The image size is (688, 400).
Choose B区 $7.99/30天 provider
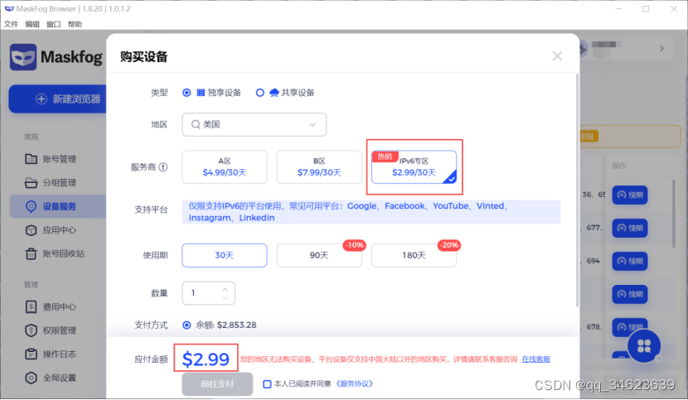(319, 167)
